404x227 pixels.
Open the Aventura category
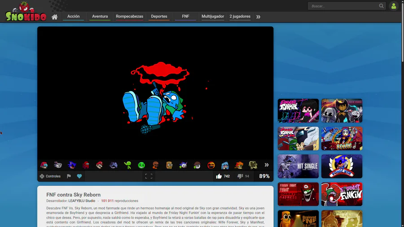(x=100, y=17)
